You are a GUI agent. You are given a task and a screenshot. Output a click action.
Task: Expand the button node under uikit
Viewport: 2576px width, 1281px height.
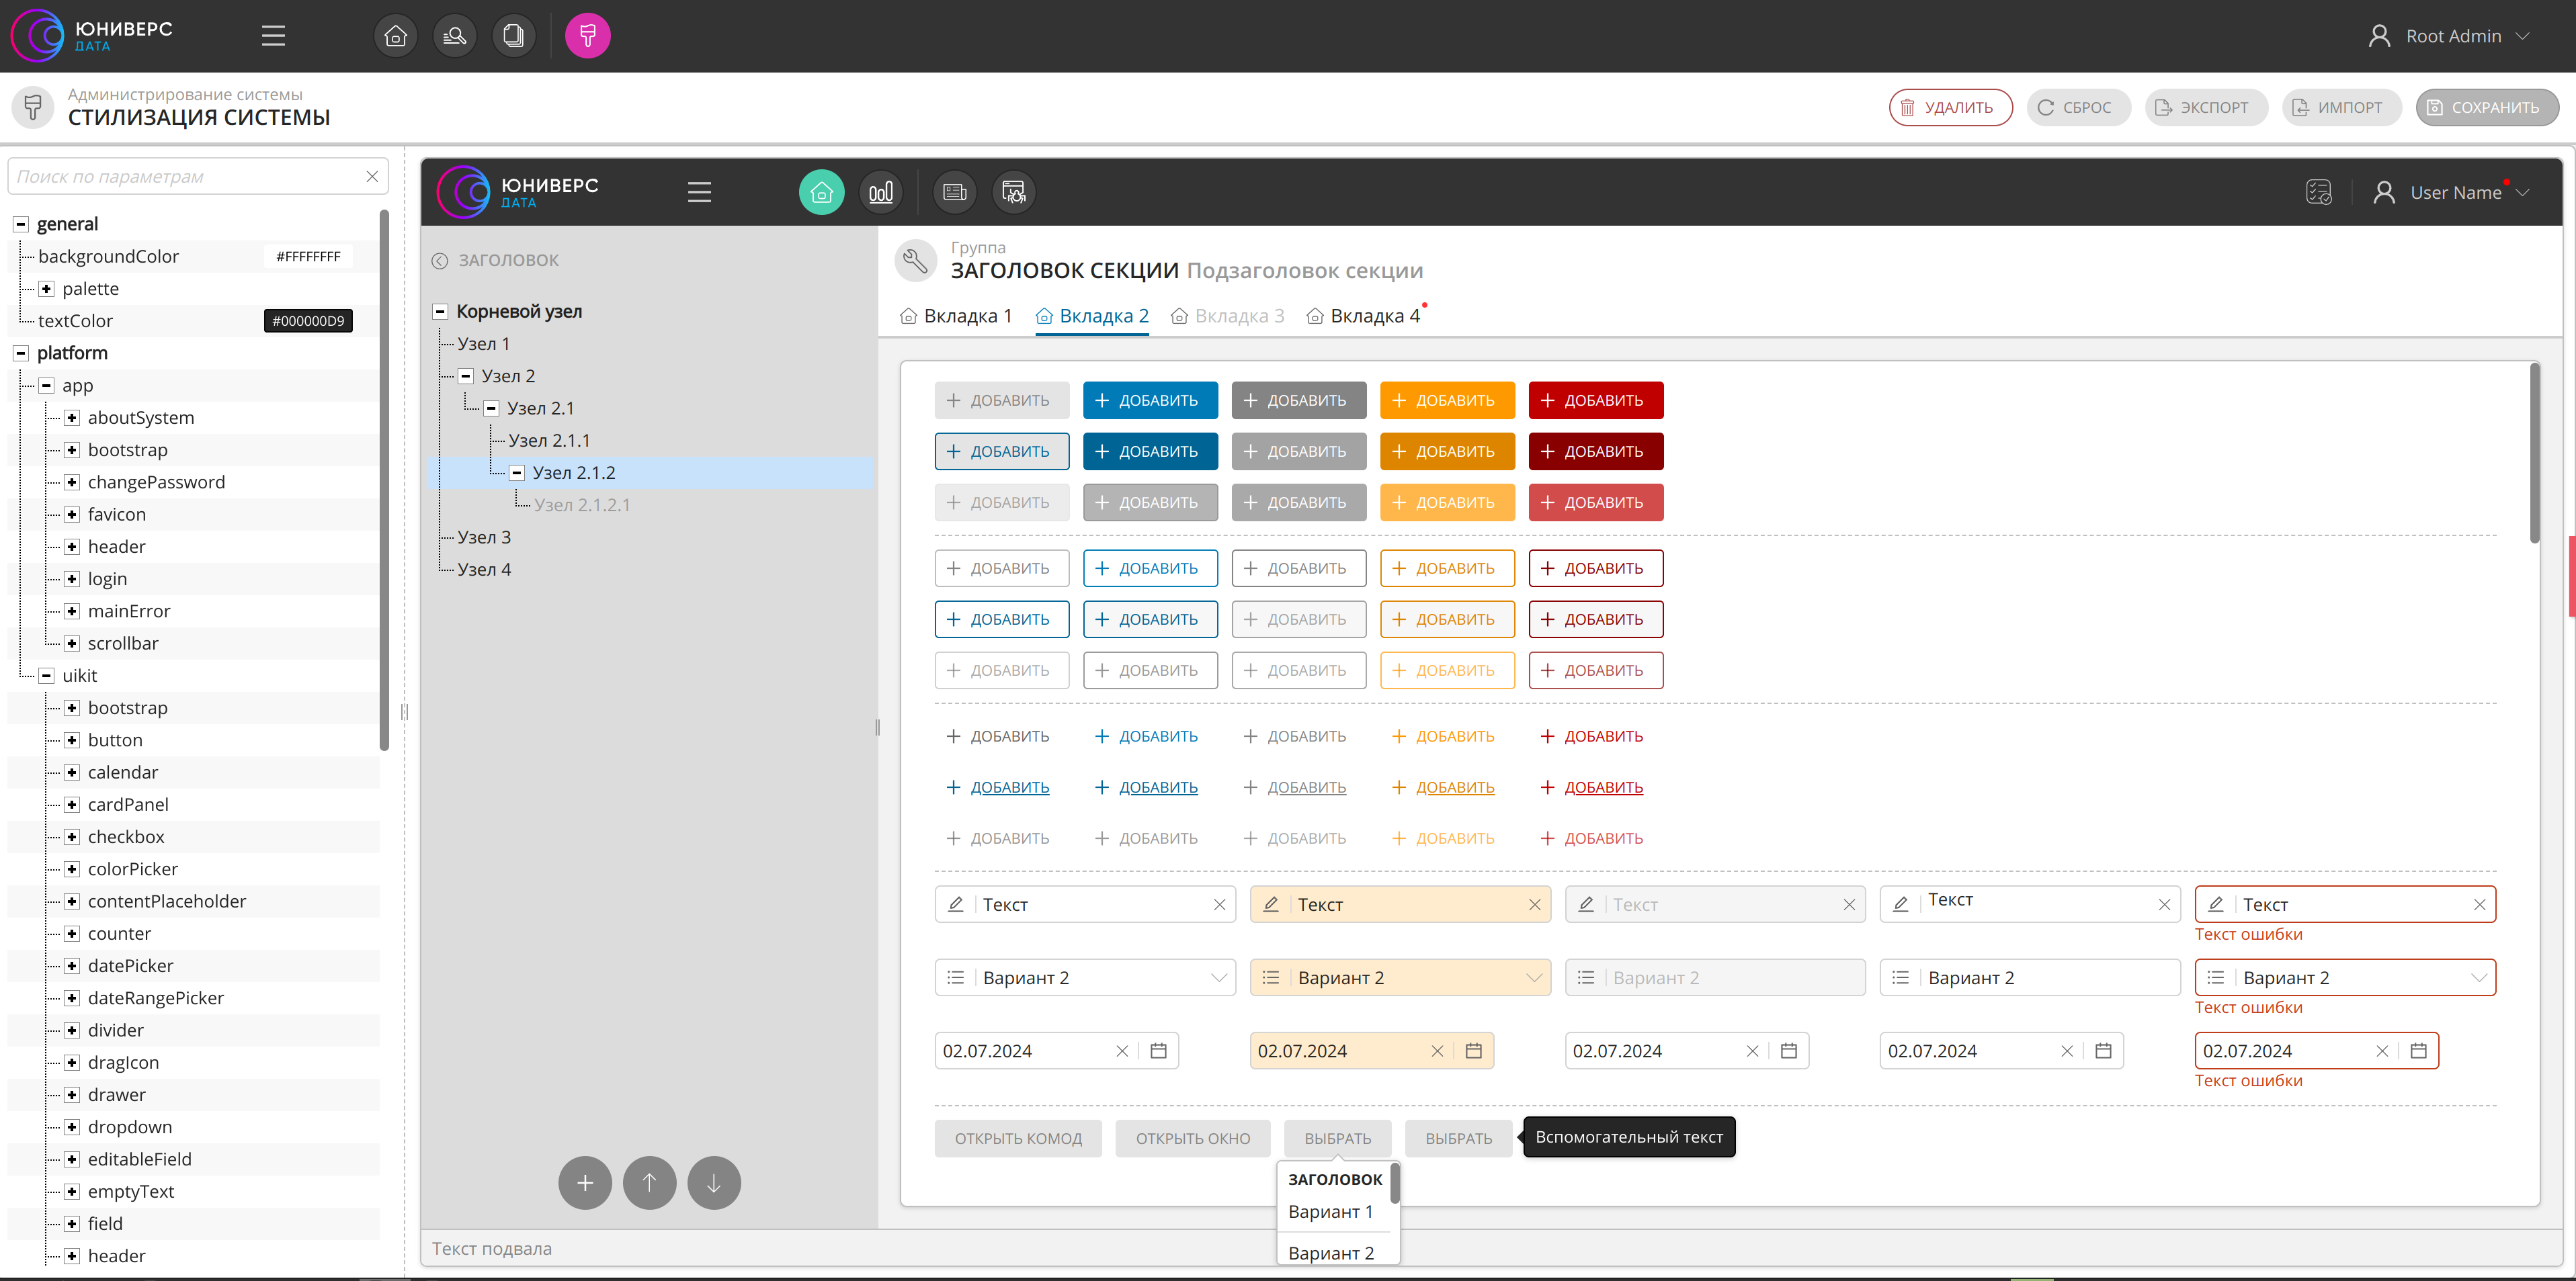pos(72,740)
